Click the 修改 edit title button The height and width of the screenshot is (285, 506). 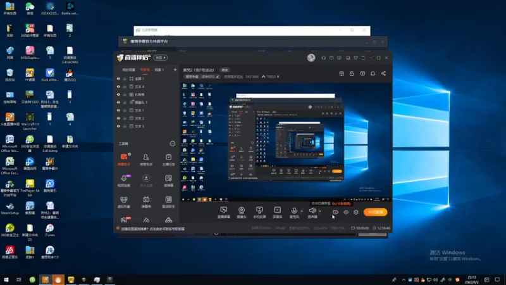(x=225, y=70)
